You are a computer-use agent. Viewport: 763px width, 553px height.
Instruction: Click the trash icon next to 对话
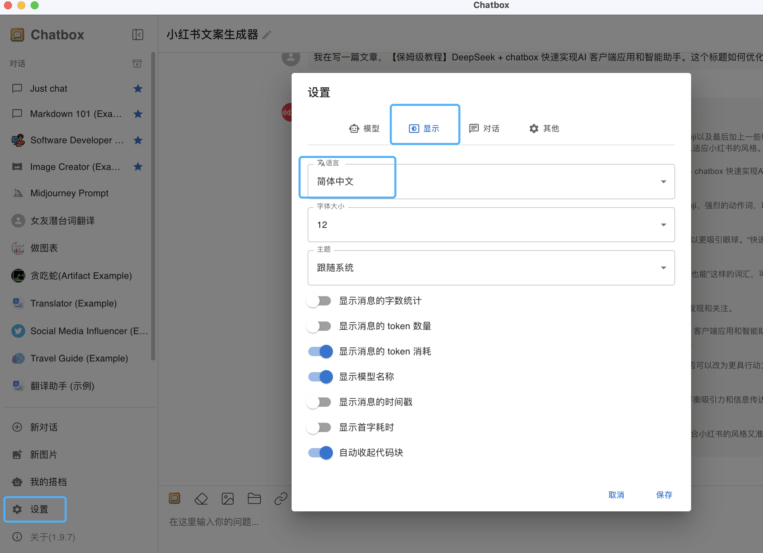tap(137, 63)
